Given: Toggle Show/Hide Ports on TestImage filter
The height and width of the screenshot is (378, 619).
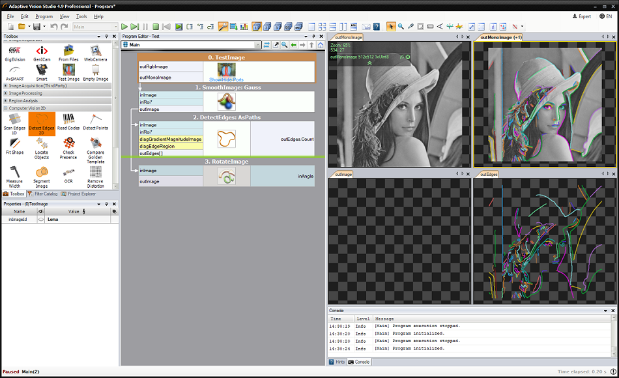Looking at the screenshot, I should pyautogui.click(x=226, y=80).
